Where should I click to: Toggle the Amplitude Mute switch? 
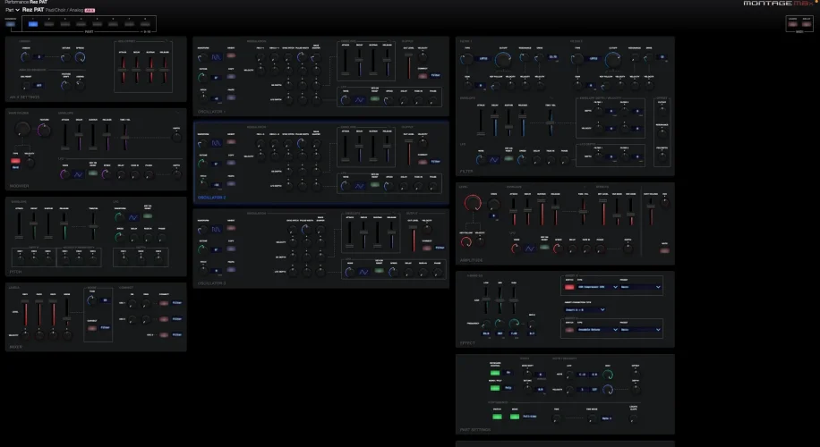663,251
